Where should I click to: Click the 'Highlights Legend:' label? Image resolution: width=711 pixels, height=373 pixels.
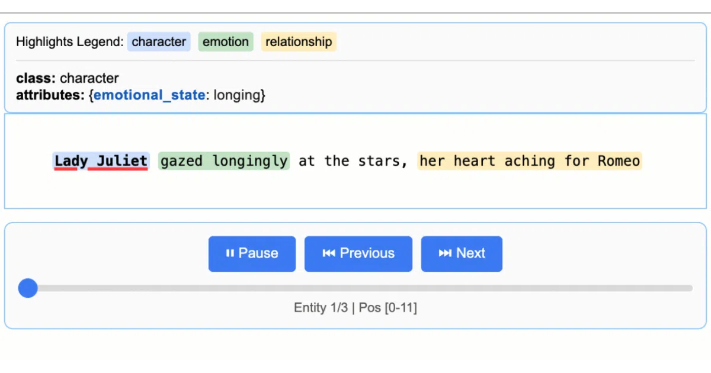(70, 42)
